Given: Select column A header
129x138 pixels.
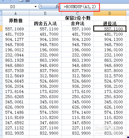Looking at the screenshot, I should [16, 13].
